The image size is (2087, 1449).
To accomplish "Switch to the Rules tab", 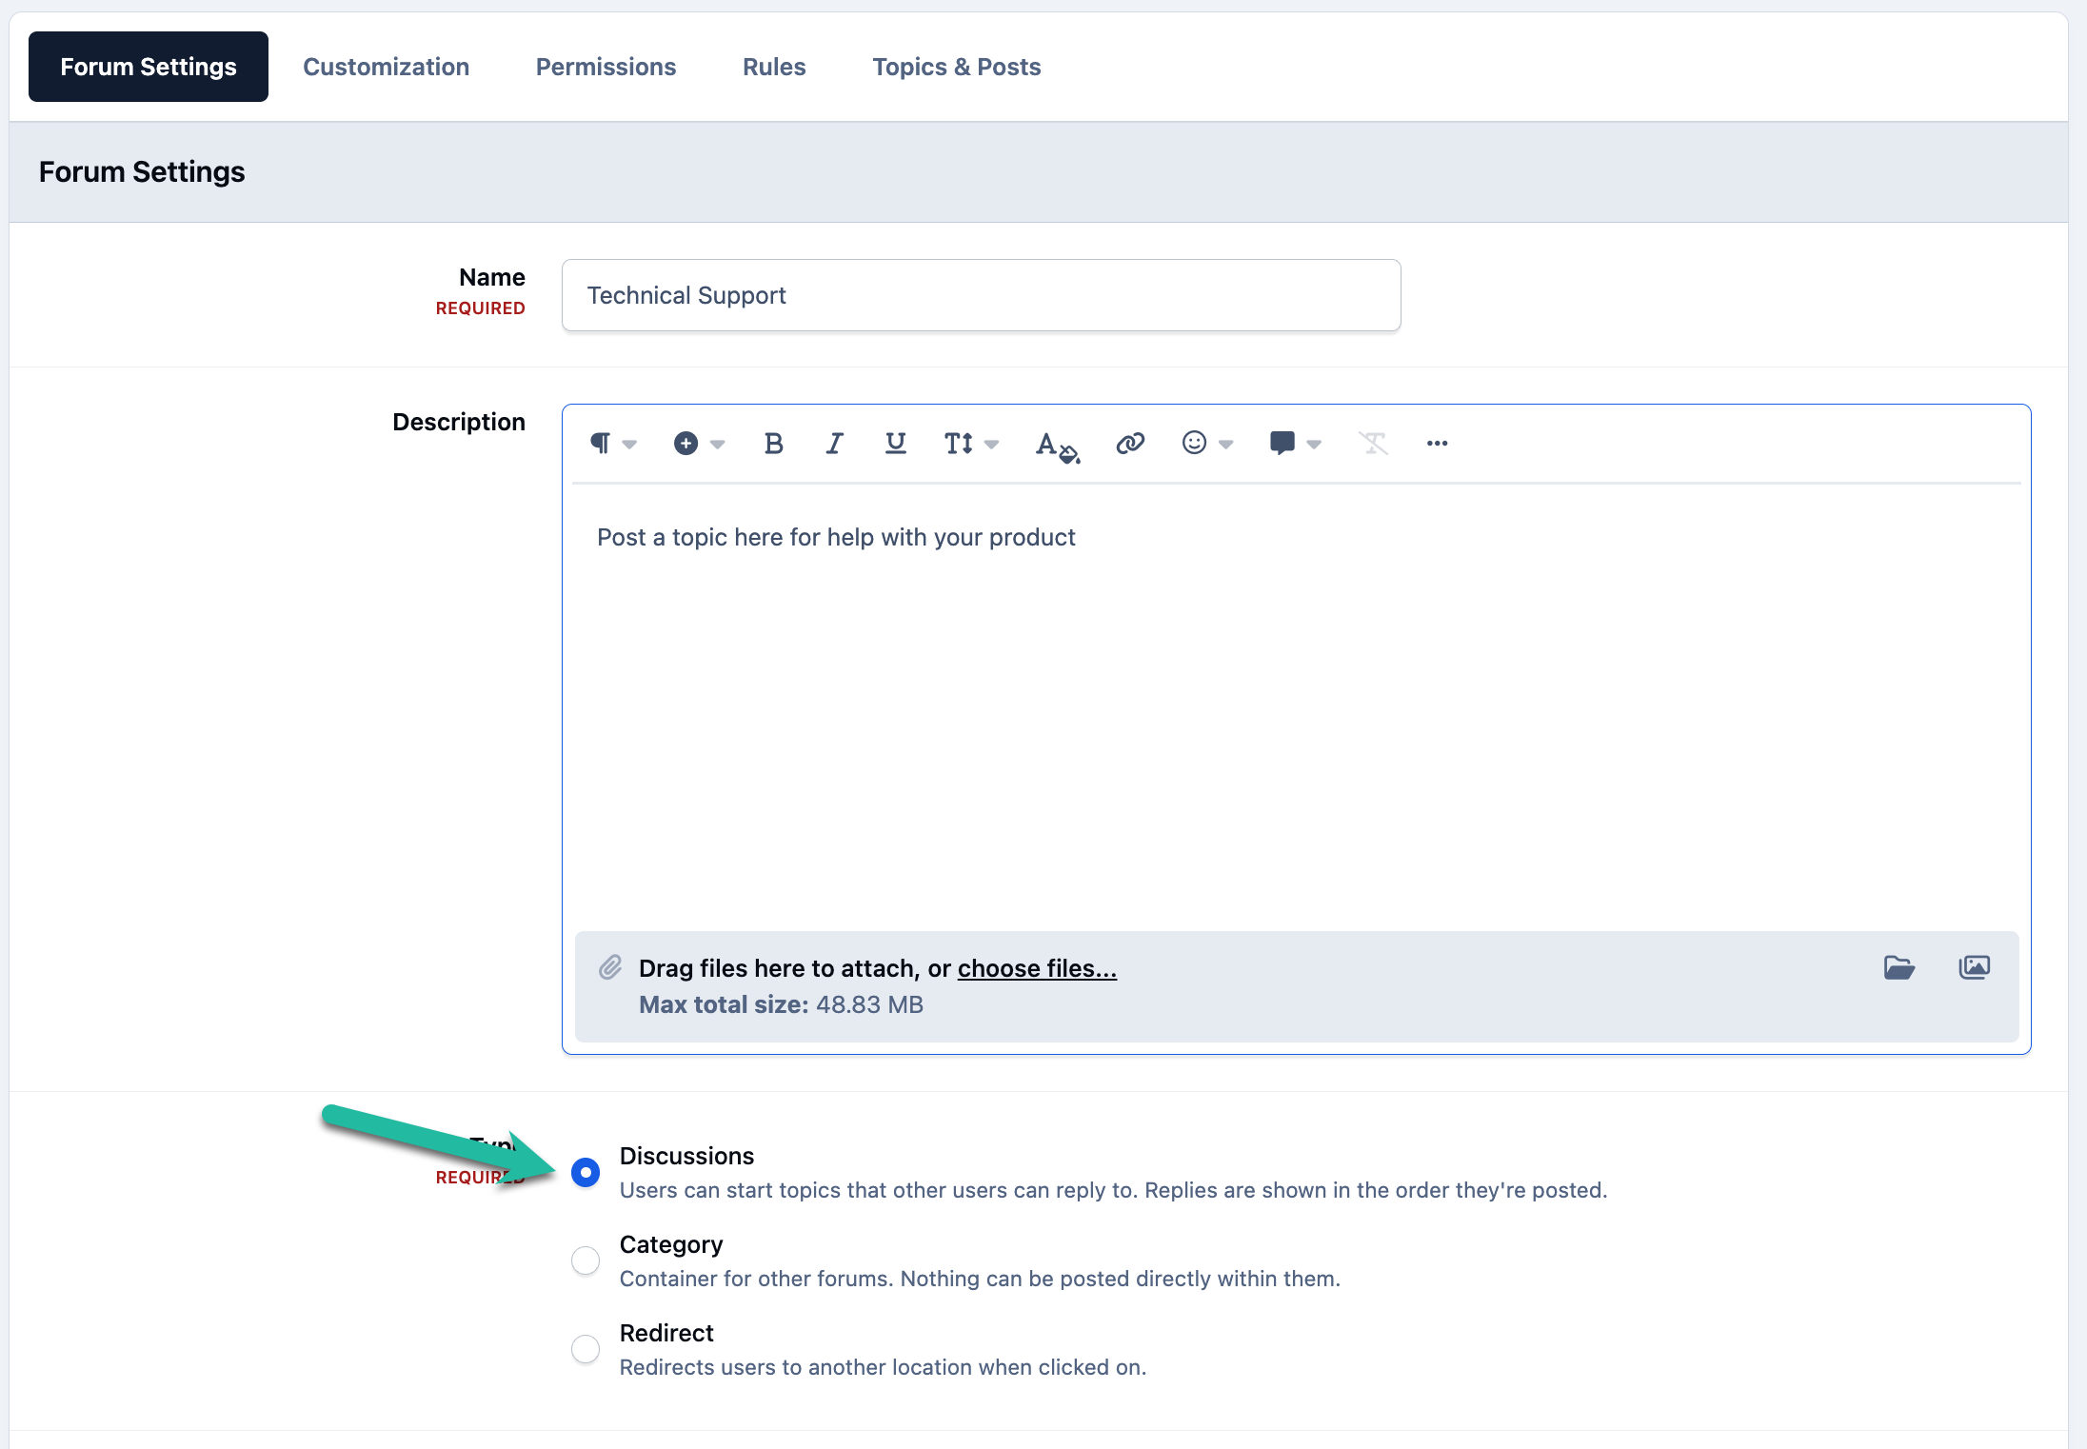I will 774,67.
